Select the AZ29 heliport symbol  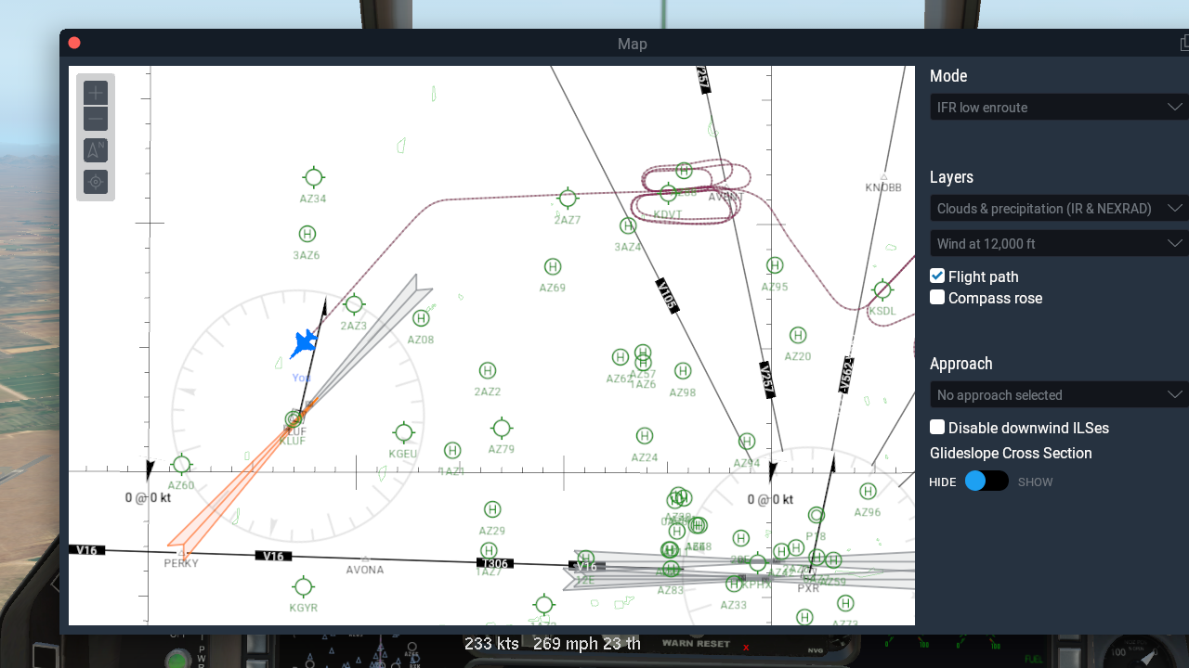[492, 509]
